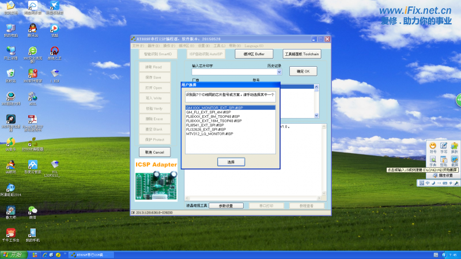Click the ICSP Adapter board picture
Image resolution: width=461 pixels, height=259 pixels.
[156, 180]
